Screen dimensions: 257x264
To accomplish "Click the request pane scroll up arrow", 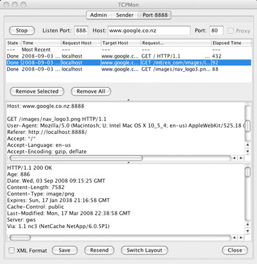I will pyautogui.click(x=248, y=145).
